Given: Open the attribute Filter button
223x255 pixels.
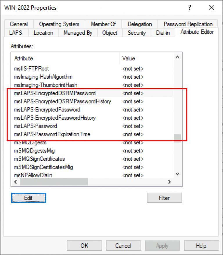Looking at the screenshot, I should (x=164, y=198).
